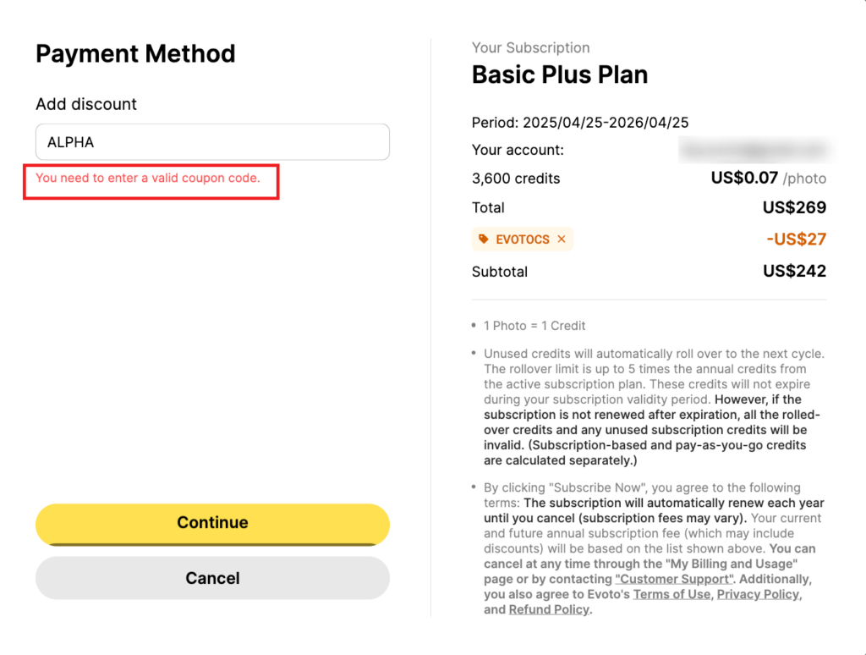The width and height of the screenshot is (866, 655).
Task: Click the blurred account email field
Action: (x=755, y=150)
